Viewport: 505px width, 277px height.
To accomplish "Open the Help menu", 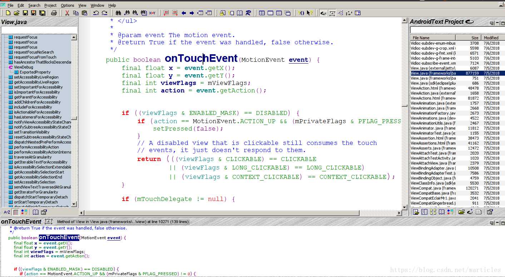I will [x=112, y=5].
